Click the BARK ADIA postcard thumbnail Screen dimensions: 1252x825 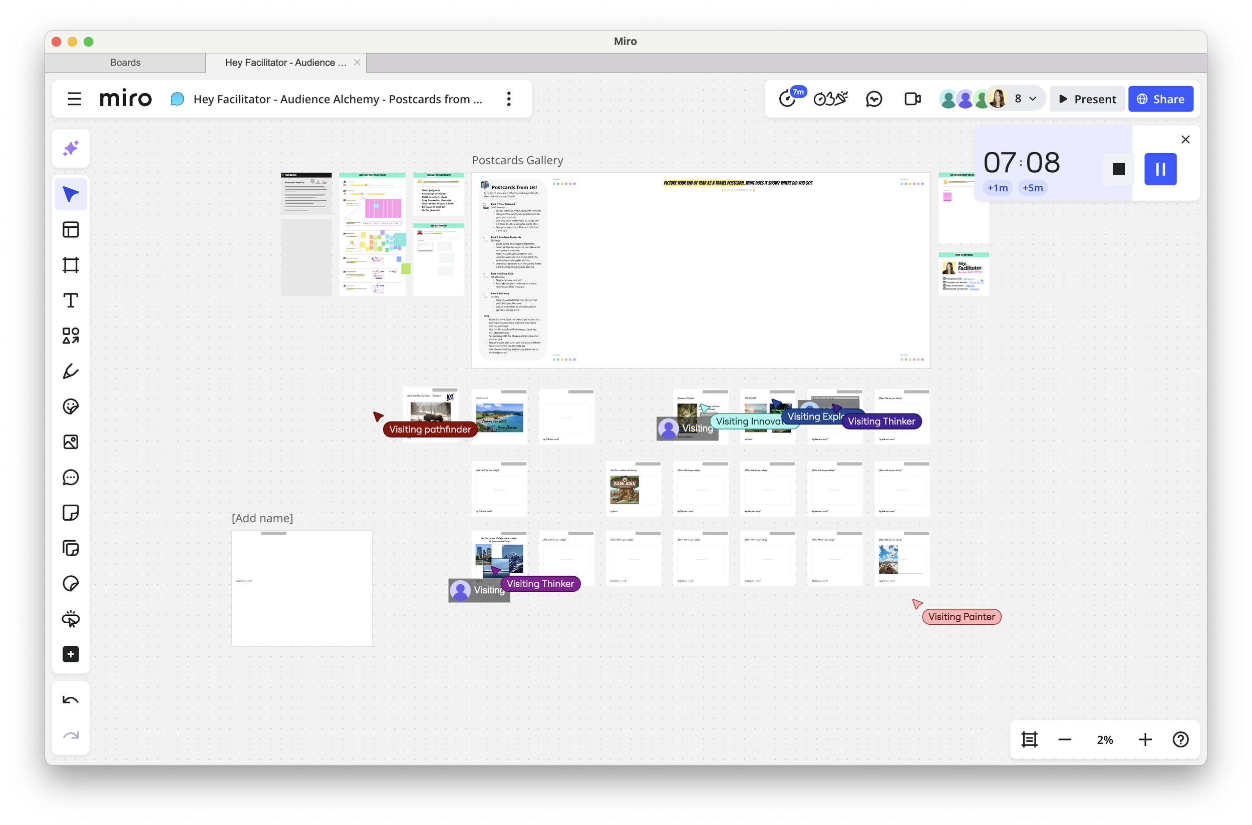click(x=624, y=490)
